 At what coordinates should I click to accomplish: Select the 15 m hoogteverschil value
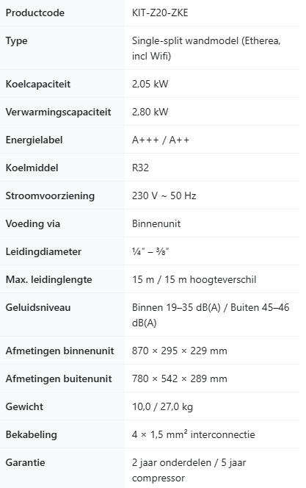[x=194, y=279]
